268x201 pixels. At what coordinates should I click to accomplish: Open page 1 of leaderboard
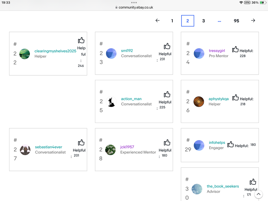pos(172,21)
